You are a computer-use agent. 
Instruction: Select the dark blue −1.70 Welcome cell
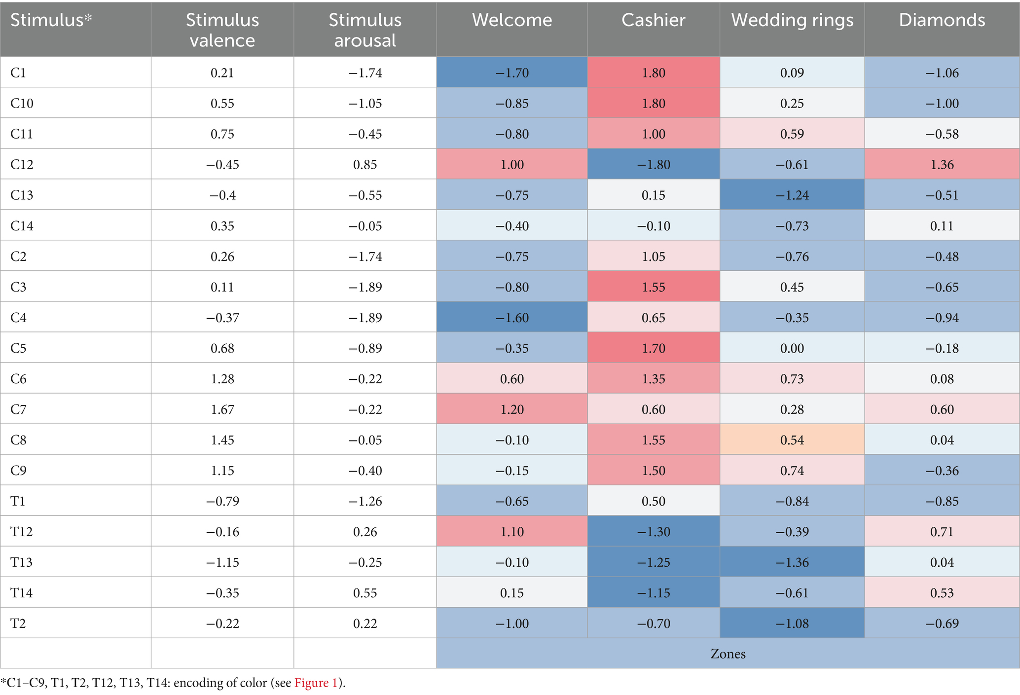tap(511, 73)
